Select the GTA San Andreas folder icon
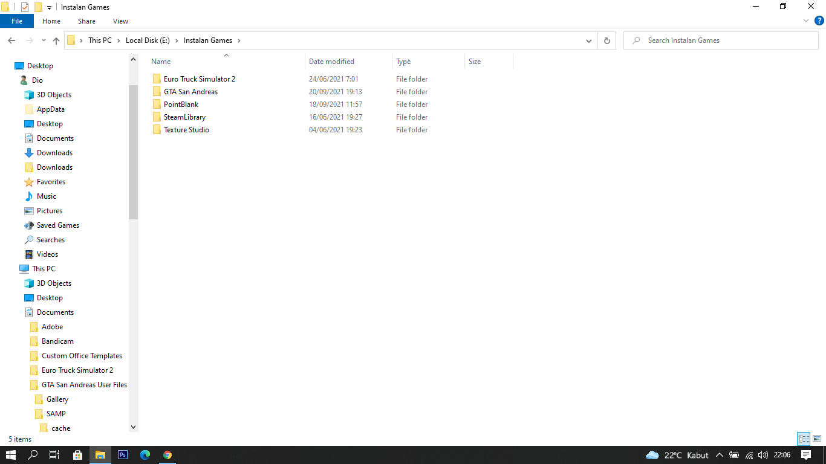 point(157,92)
